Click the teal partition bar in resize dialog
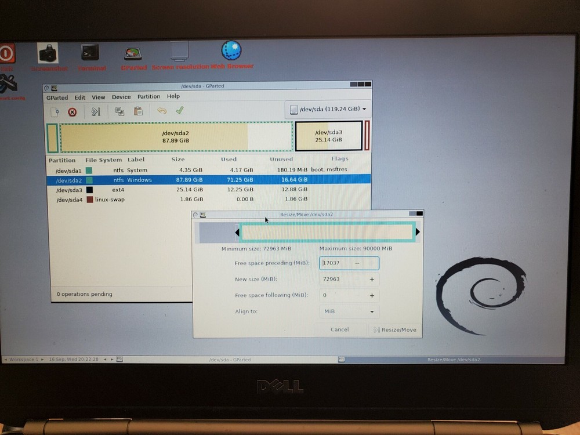The height and width of the screenshot is (435, 580). tap(327, 233)
